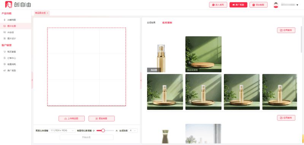Switch to the 优秀案例 tab
The width and height of the screenshot is (304, 145).
167,23
